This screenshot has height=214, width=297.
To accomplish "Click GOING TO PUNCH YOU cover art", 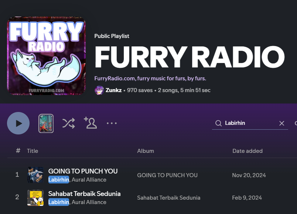I will (35, 175).
